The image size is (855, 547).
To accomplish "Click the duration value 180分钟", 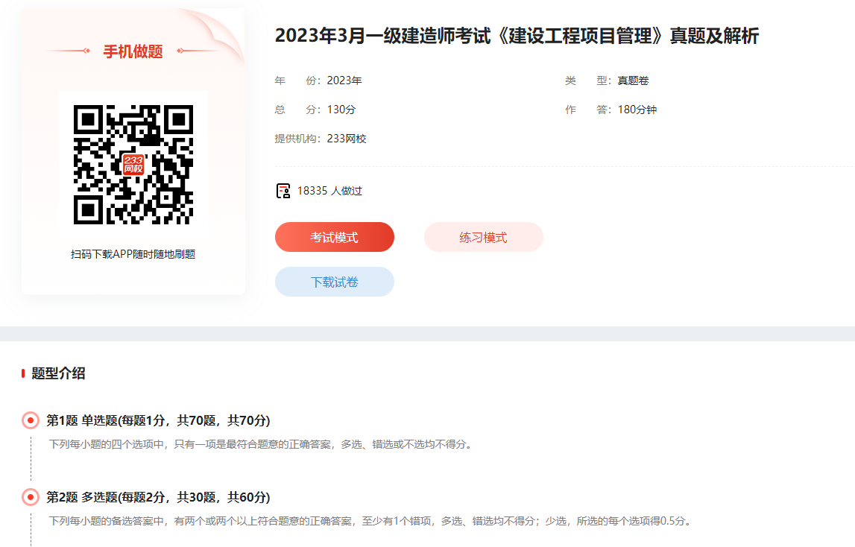I will click(637, 110).
